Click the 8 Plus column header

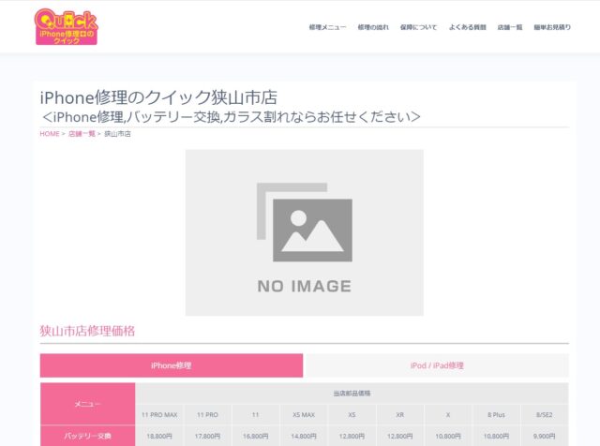click(496, 415)
